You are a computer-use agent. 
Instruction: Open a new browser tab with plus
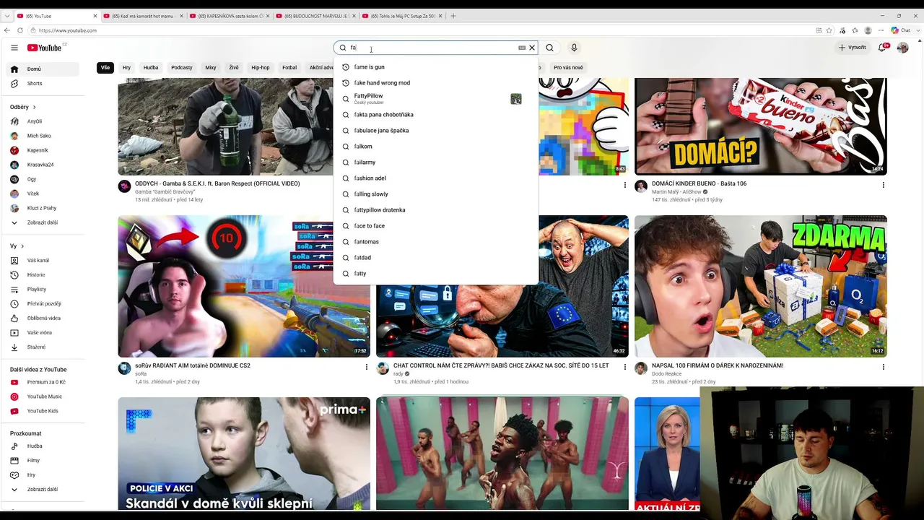(453, 16)
